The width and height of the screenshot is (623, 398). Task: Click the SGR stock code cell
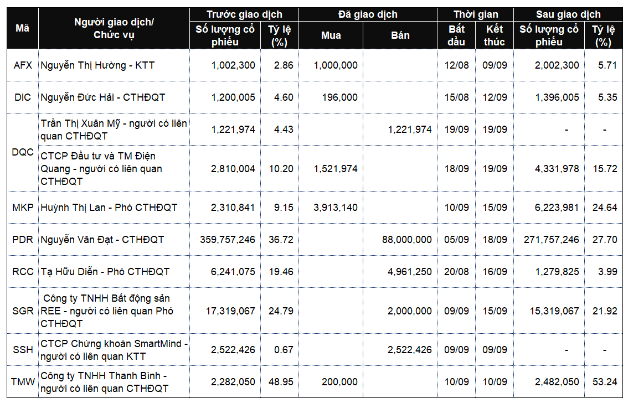[x=23, y=311]
